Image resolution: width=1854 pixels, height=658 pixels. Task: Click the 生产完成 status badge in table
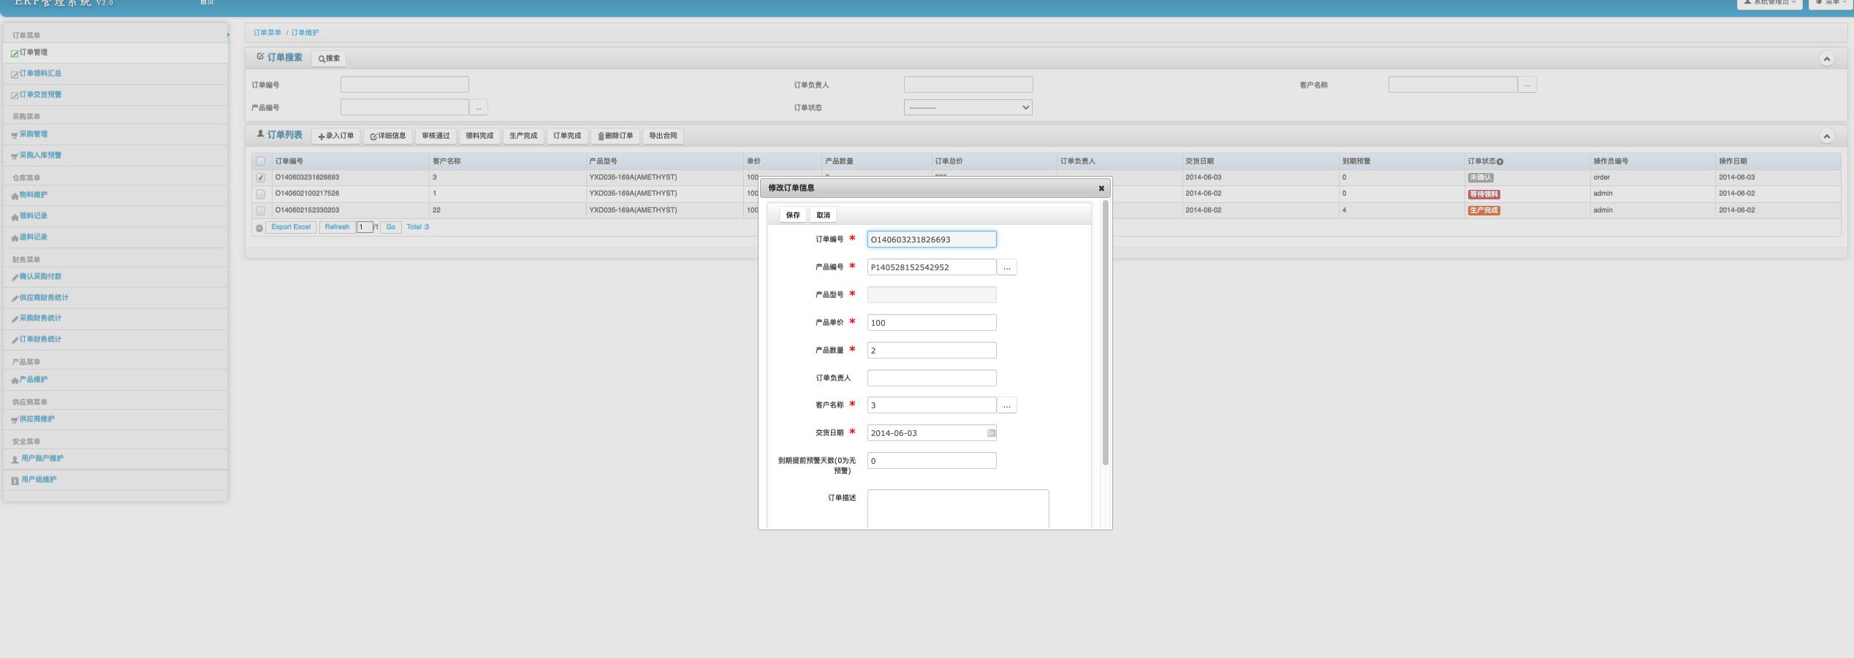click(x=1483, y=210)
